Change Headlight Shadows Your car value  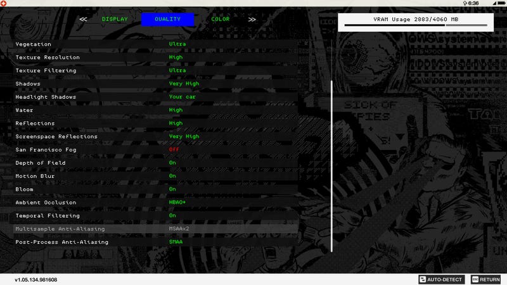tap(182, 97)
